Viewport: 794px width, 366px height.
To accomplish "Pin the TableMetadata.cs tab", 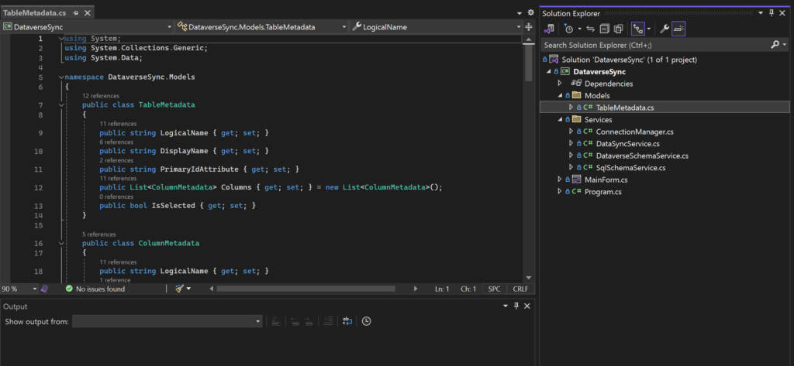I will point(75,13).
